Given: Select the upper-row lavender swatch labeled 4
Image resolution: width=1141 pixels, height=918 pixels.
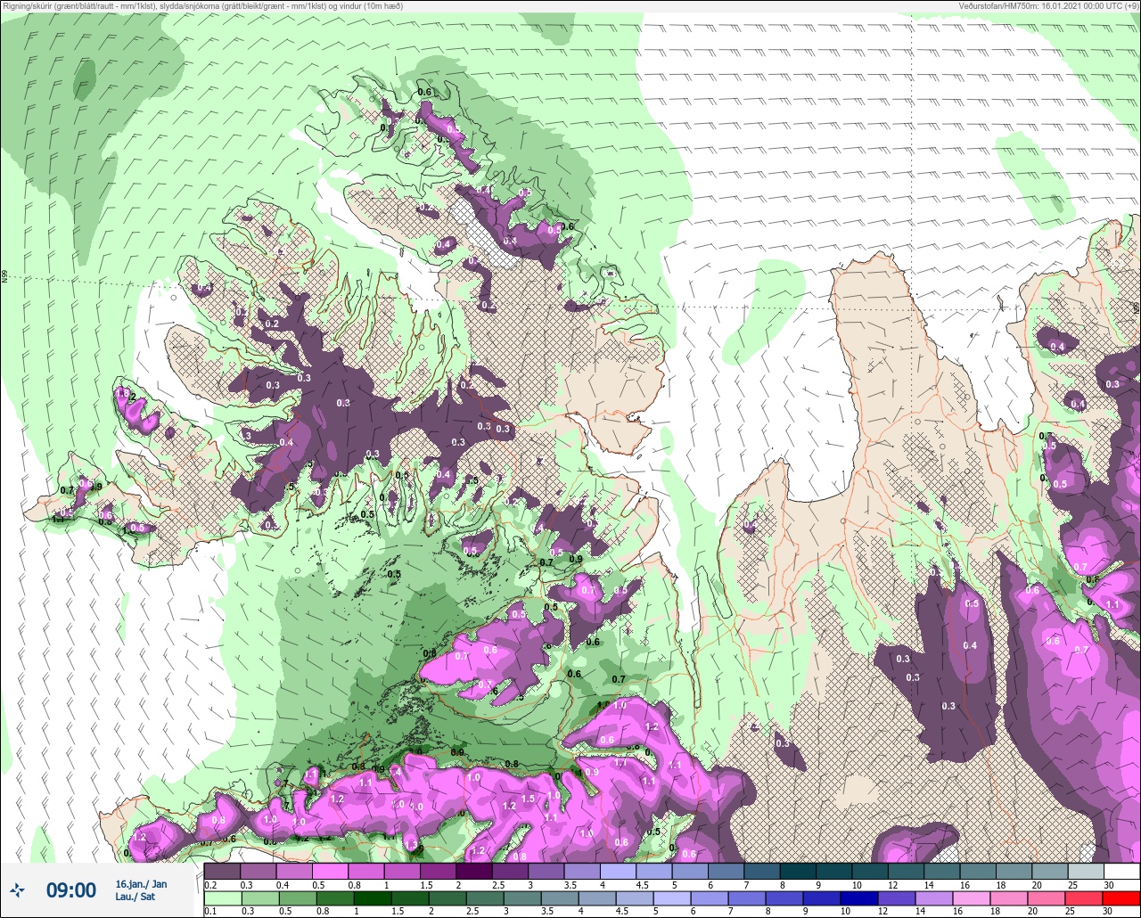Looking at the screenshot, I should pos(619,871).
